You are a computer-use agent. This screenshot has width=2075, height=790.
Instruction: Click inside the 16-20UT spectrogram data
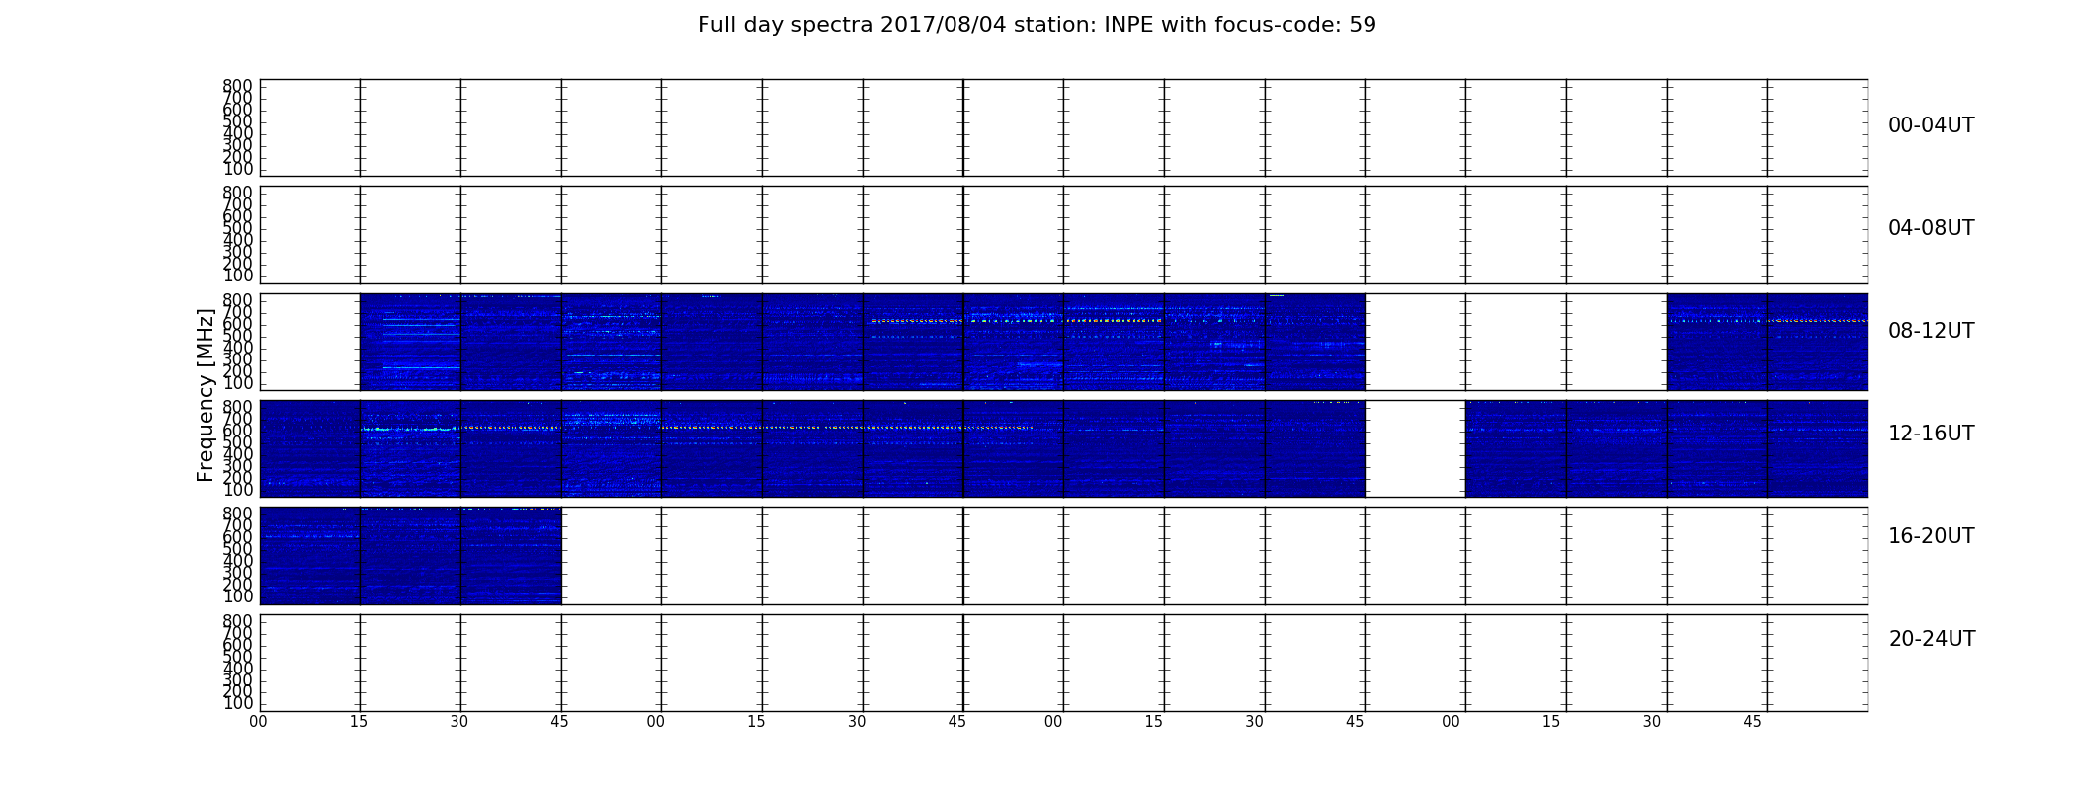(x=410, y=555)
